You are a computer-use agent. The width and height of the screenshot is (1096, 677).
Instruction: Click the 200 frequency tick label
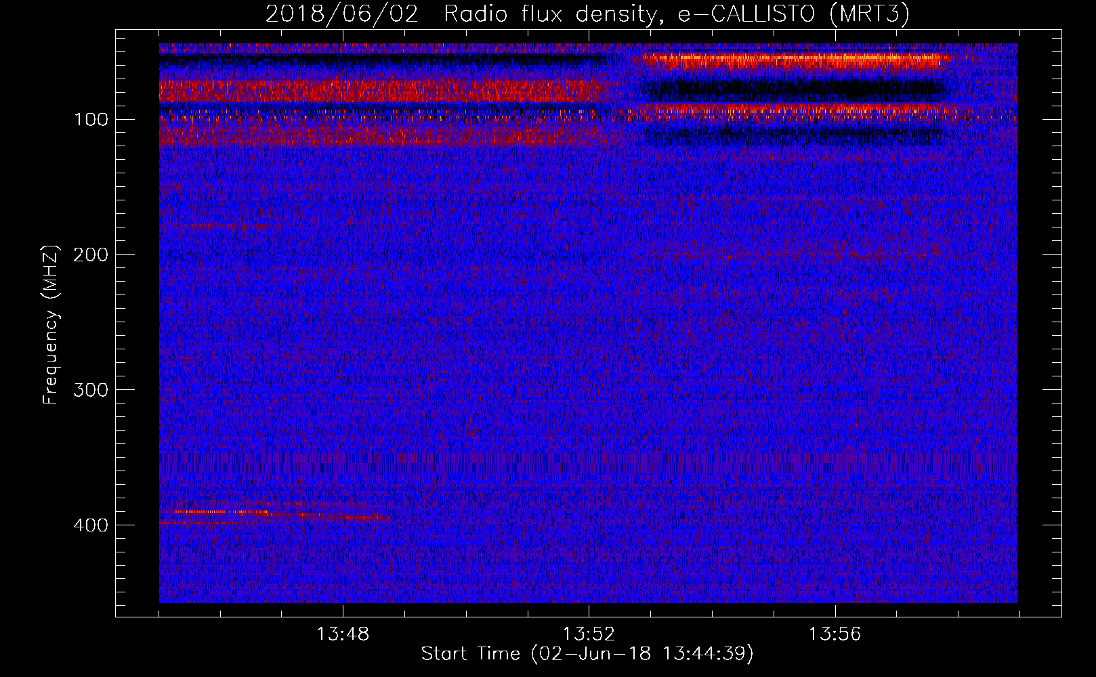point(91,255)
